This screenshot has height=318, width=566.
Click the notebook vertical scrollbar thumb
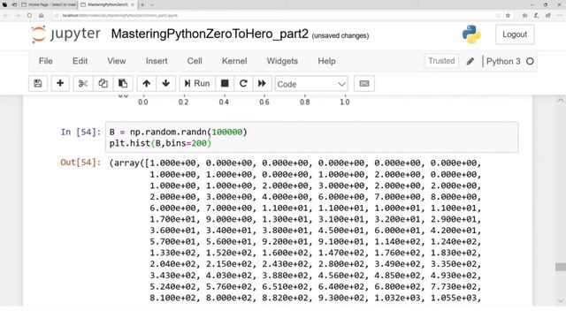[x=560, y=267]
